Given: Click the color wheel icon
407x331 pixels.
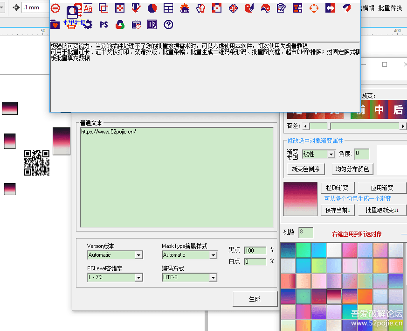Looking at the screenshot, I should tap(120, 24).
